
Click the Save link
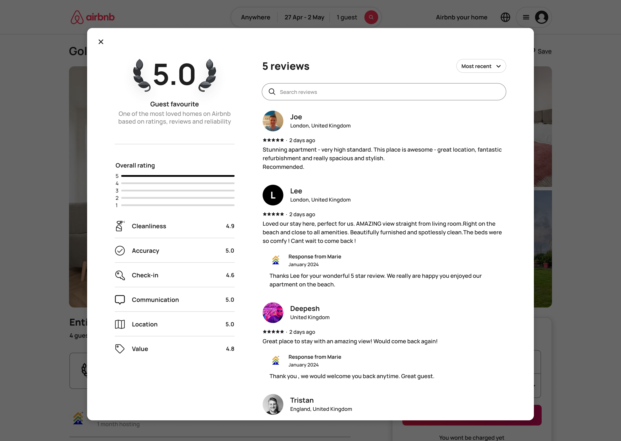[544, 51]
